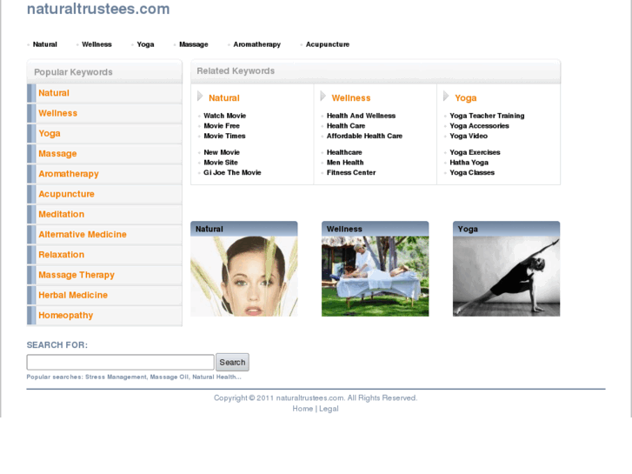Open the Movie Free link
Screen dimensions: 632x474
tap(222, 126)
